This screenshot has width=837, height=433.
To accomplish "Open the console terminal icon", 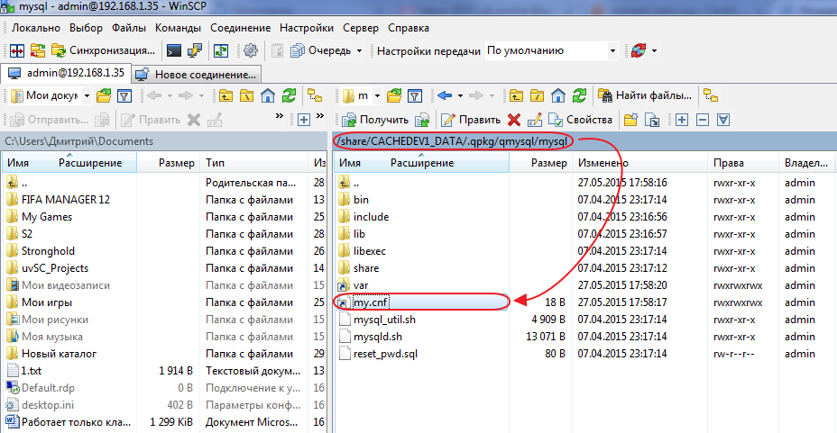I will [174, 50].
